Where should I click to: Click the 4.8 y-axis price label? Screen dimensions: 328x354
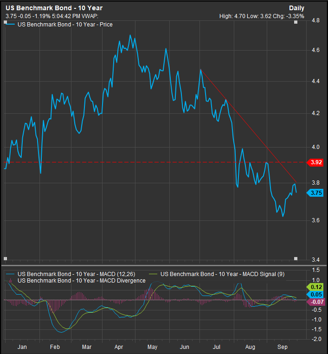[x=315, y=20]
